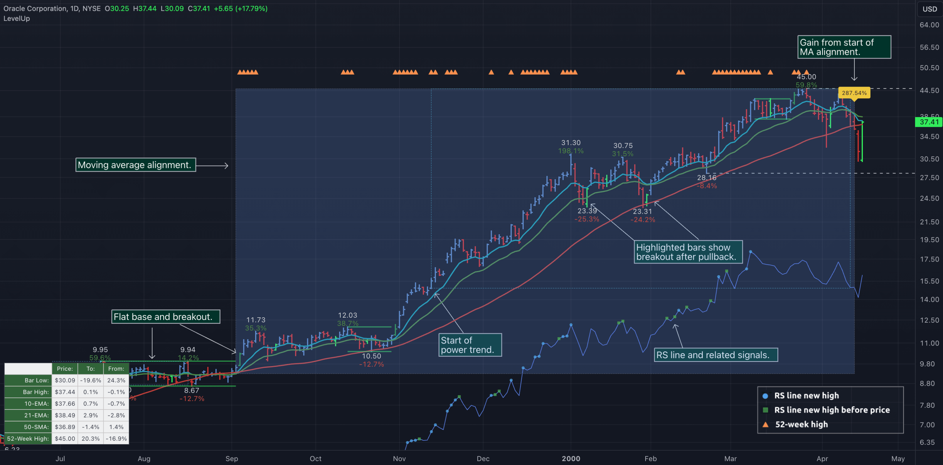The width and height of the screenshot is (943, 465).
Task: Select the LevelUp indicator label
Action: coord(17,18)
